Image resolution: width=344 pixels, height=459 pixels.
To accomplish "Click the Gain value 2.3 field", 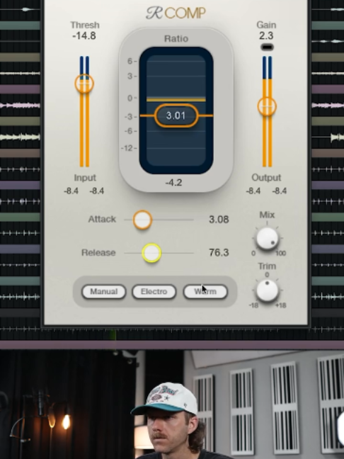I will tap(266, 35).
